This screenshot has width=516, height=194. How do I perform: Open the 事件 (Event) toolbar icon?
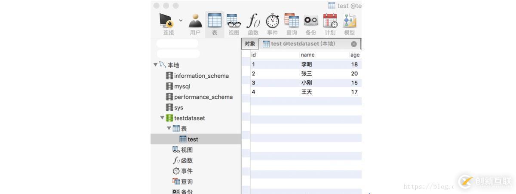point(272,21)
